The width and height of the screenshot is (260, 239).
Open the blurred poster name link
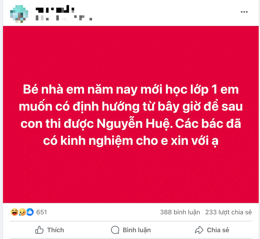(55, 9)
